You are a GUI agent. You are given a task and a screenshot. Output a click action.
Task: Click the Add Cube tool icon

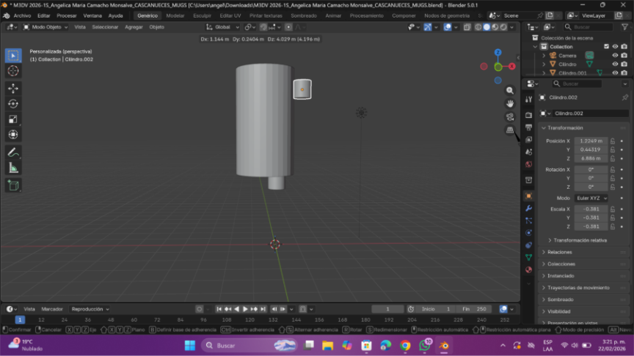[x=13, y=185]
